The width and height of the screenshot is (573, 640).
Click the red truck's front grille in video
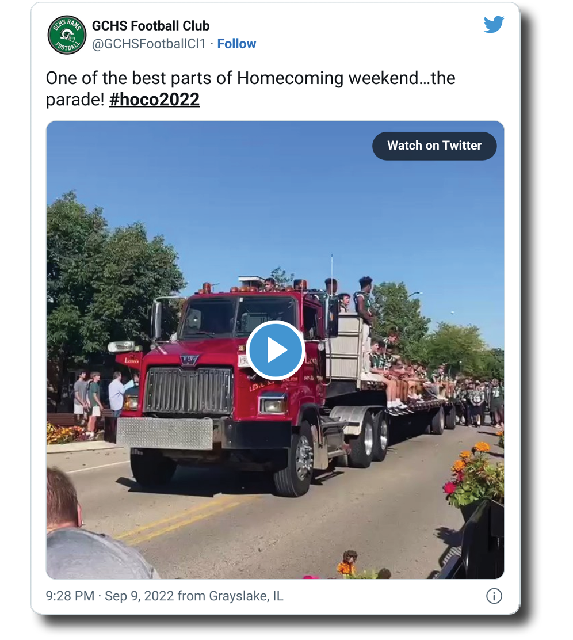click(x=189, y=391)
